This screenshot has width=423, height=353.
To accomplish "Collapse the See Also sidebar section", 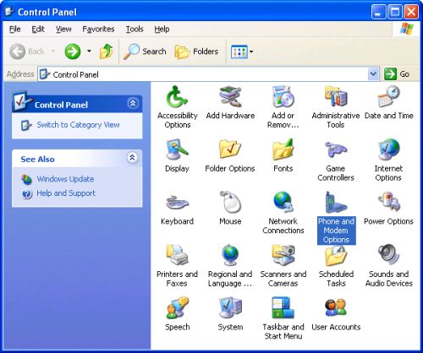I will tap(132, 157).
